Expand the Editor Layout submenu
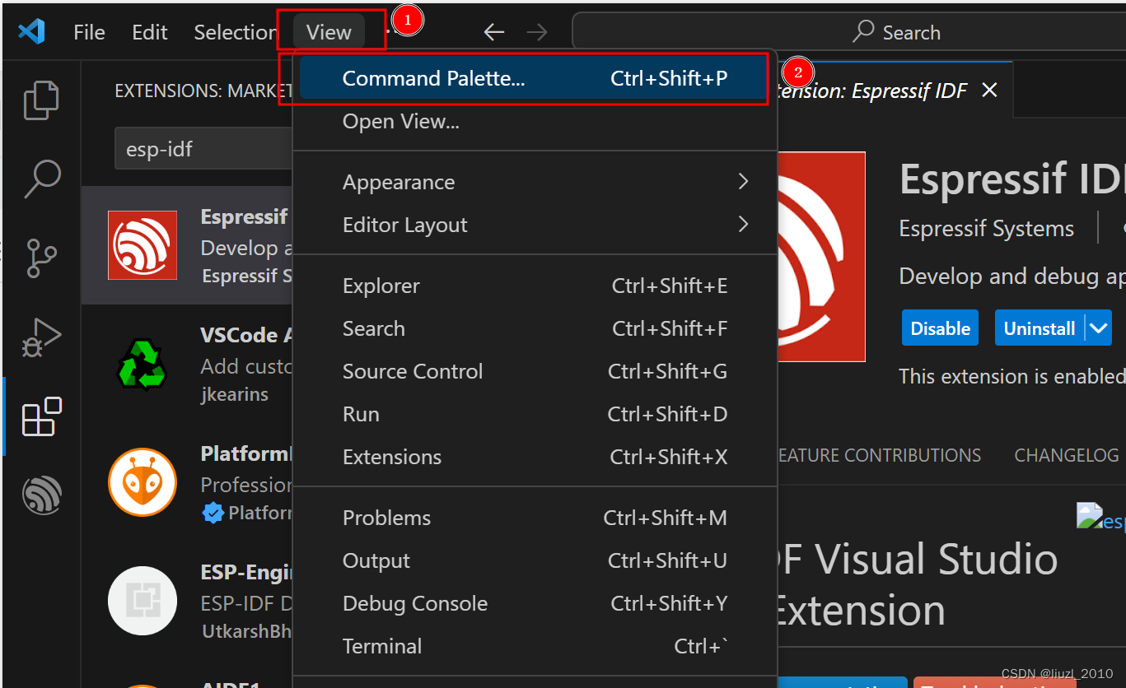The width and height of the screenshot is (1126, 688). coord(404,224)
